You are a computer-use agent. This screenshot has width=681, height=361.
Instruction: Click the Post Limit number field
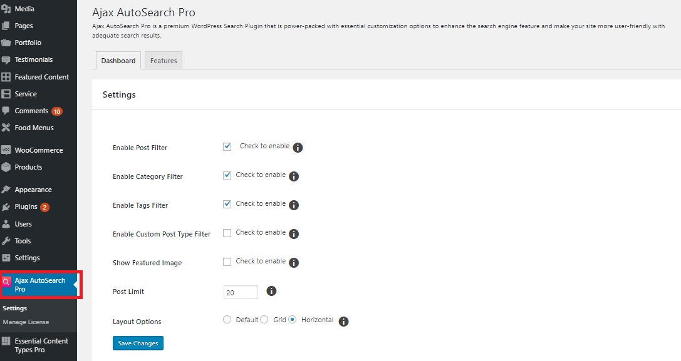point(241,292)
